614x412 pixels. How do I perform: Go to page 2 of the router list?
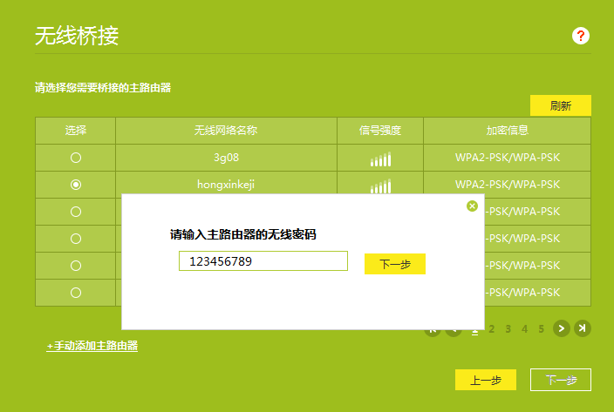tap(491, 329)
